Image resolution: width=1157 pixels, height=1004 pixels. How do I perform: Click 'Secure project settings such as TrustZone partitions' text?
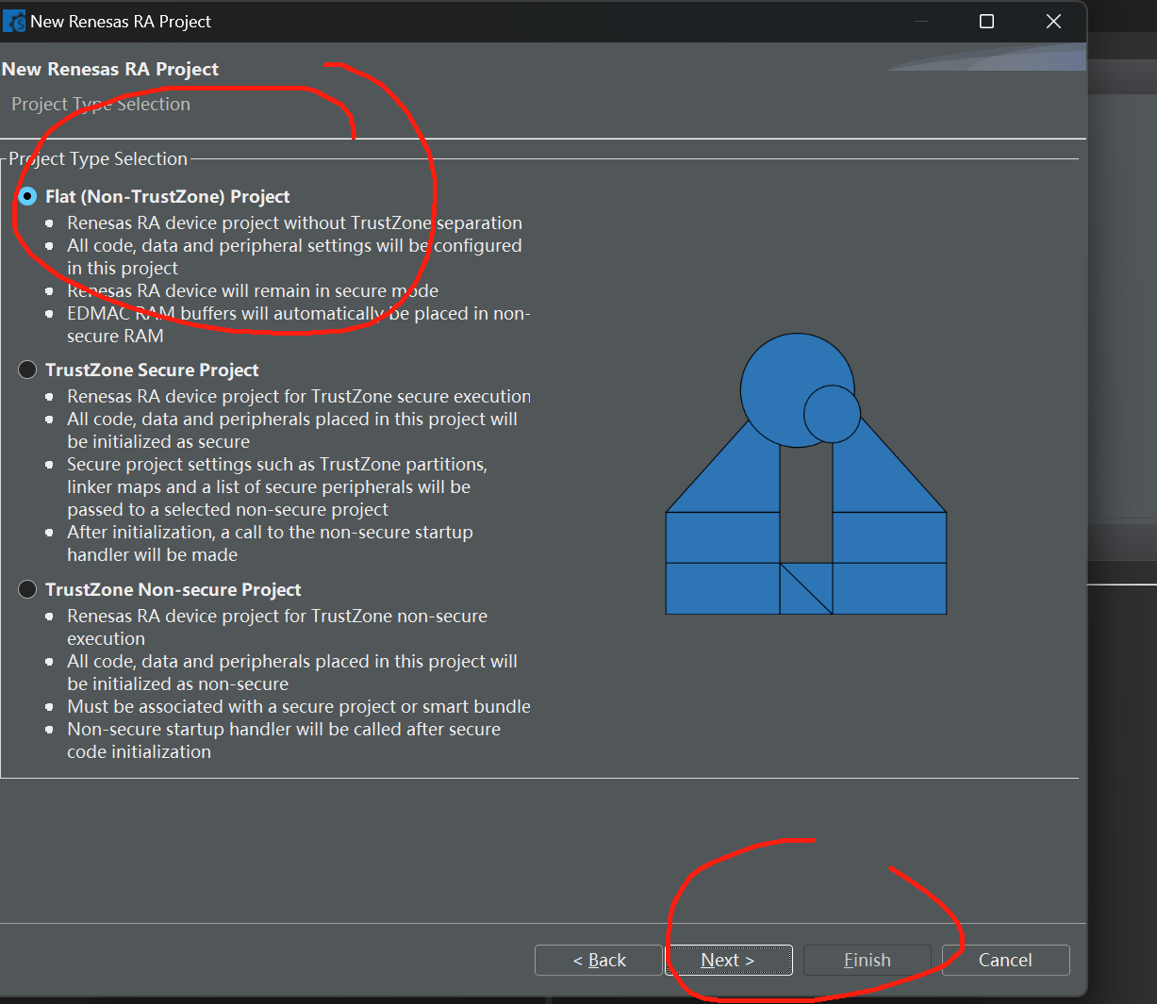(277, 486)
